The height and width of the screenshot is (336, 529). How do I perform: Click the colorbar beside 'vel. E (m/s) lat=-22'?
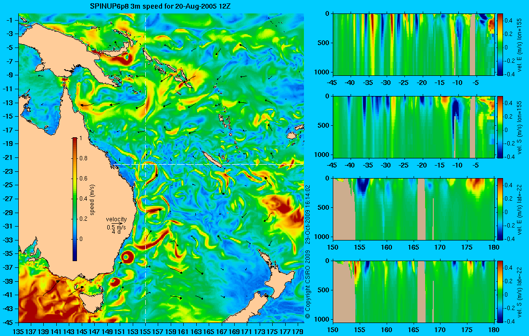point(500,209)
